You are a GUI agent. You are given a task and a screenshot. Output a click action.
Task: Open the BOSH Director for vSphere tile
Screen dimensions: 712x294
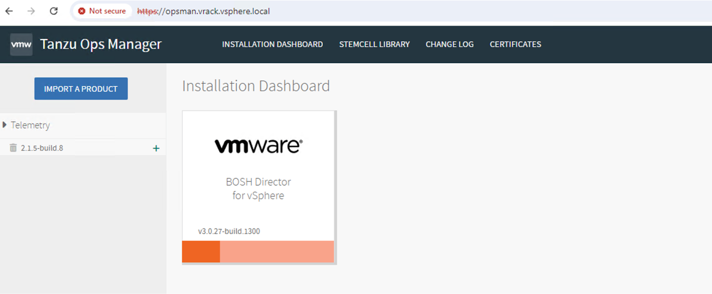point(258,187)
